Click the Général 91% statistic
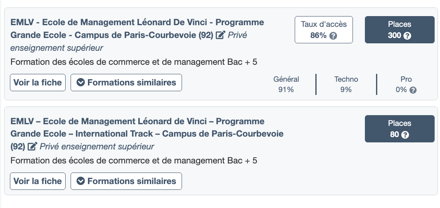This screenshot has height=208, width=440. 286,84
